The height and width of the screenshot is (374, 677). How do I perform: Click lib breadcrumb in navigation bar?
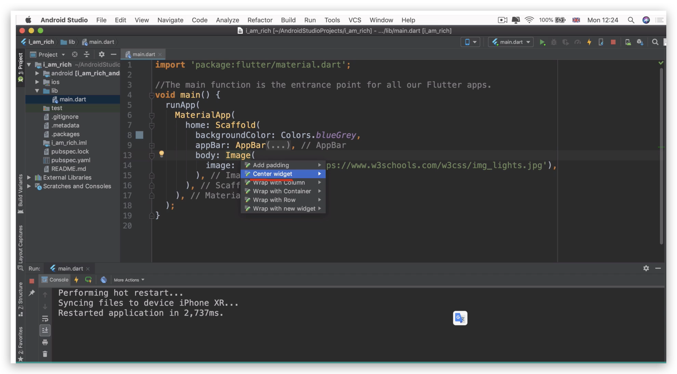68,42
